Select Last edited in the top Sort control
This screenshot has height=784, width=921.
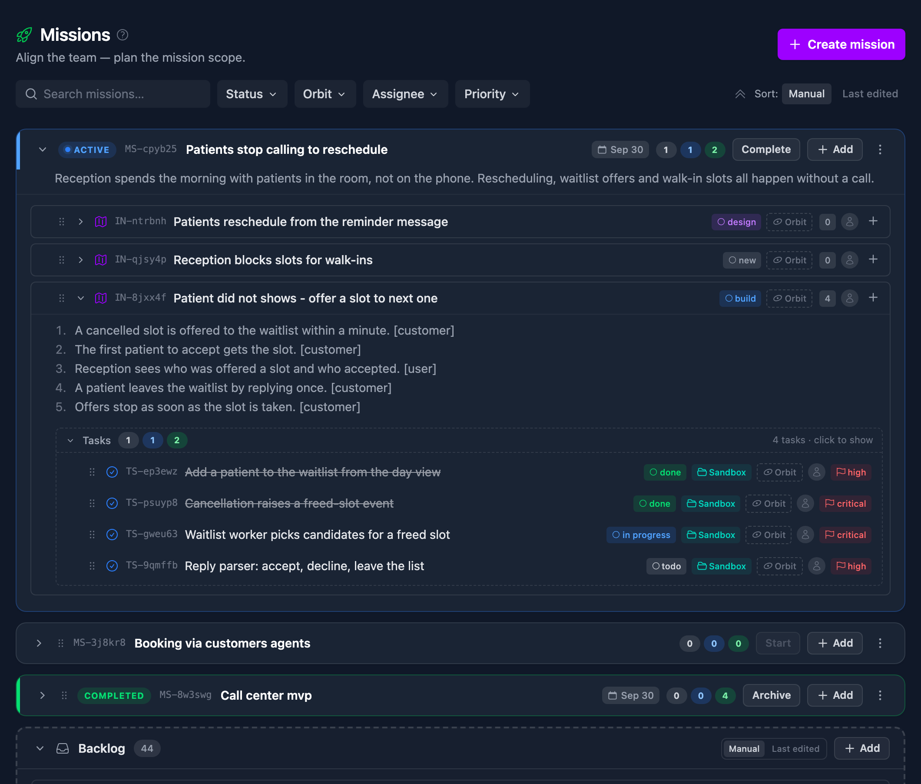click(870, 94)
